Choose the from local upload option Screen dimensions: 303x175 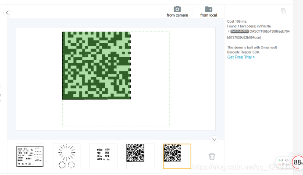pos(209,11)
